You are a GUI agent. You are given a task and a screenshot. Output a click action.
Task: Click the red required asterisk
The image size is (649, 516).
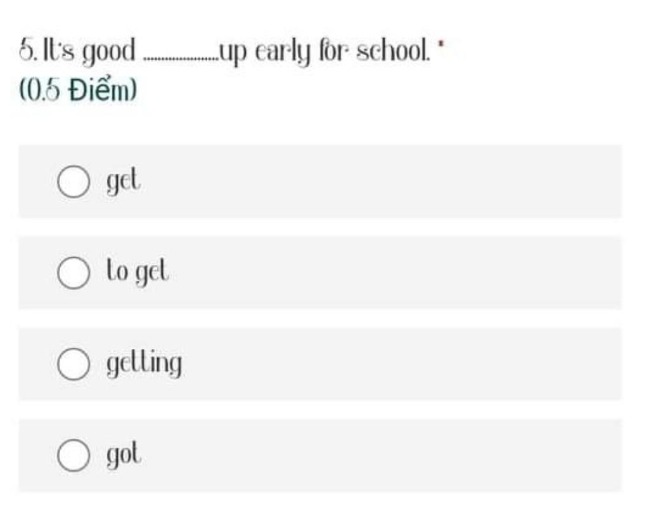point(440,43)
